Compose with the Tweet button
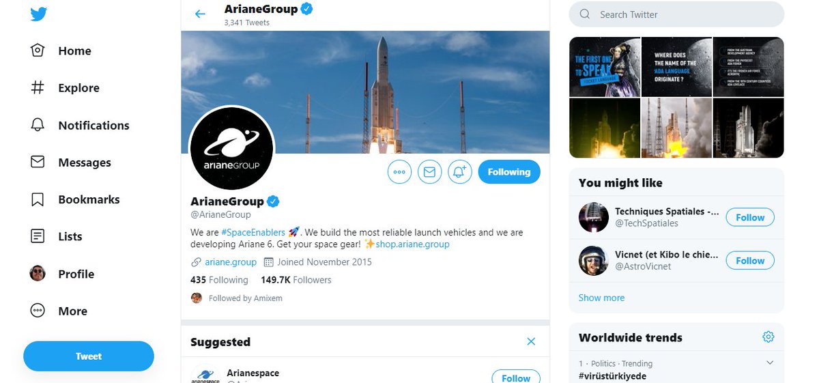This screenshot has height=383, width=819. click(89, 356)
